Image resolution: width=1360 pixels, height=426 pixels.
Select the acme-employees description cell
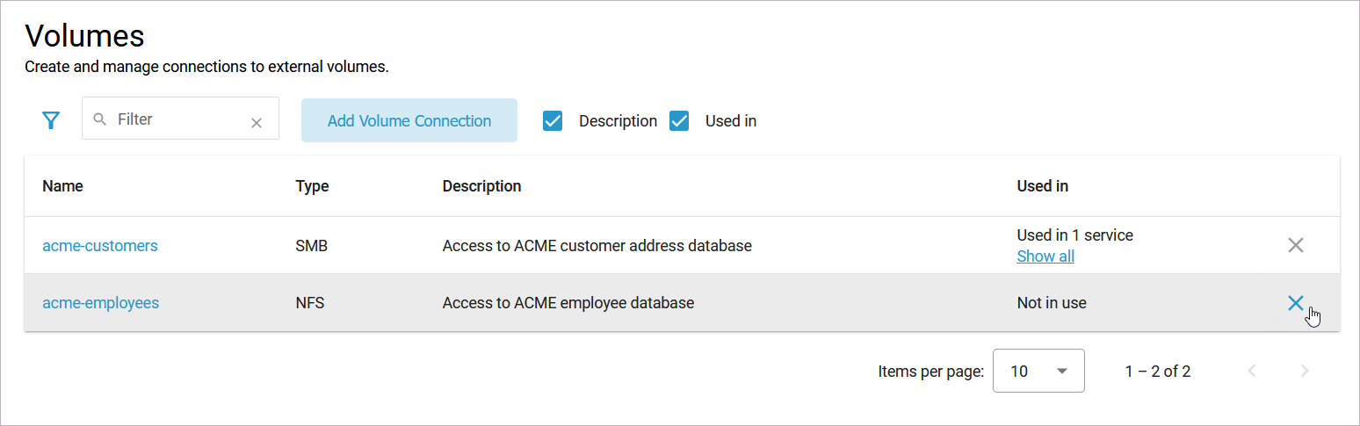(568, 303)
